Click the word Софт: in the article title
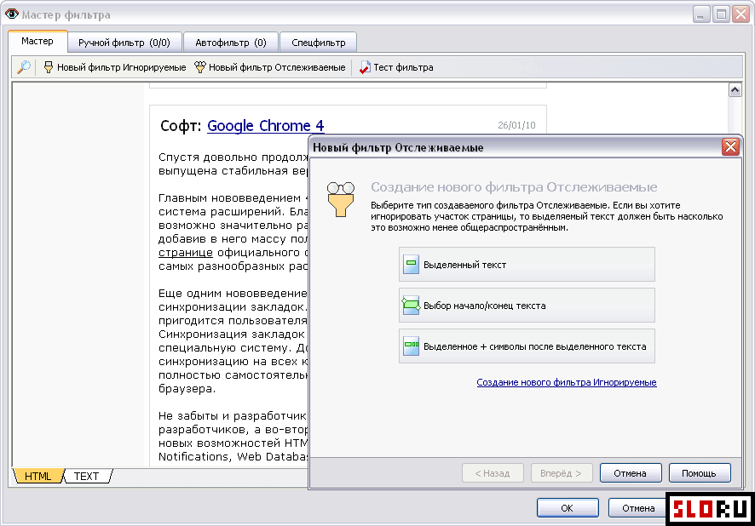 (181, 126)
